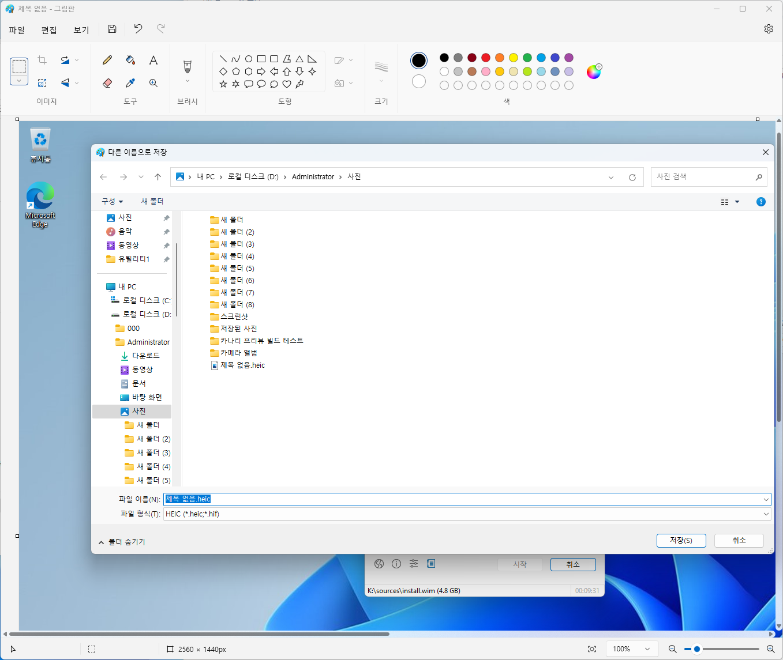
Task: Click the 사진 검색 search field
Action: click(x=709, y=177)
